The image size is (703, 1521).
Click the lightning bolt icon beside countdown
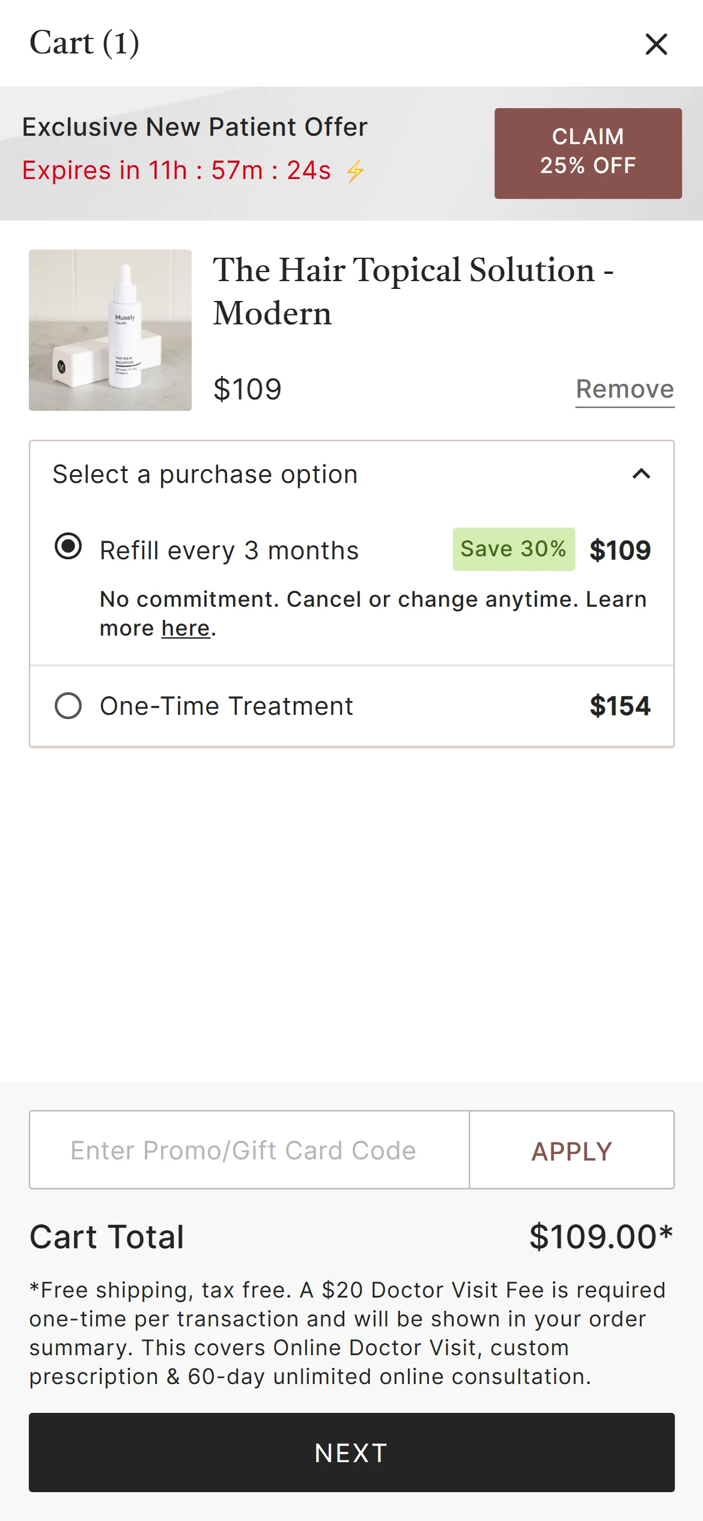point(355,171)
